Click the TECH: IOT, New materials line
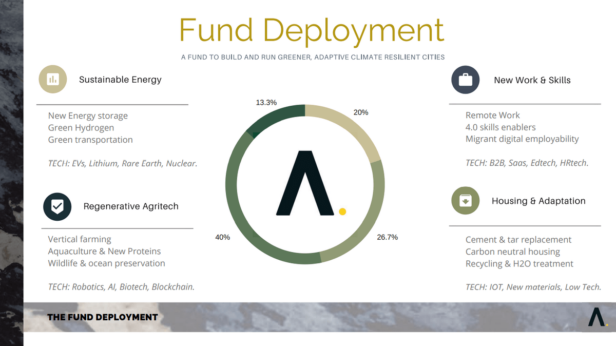 pyautogui.click(x=533, y=287)
